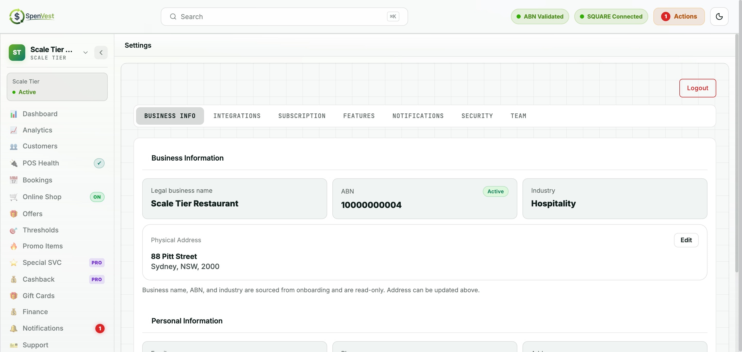Click the Online Shop cart icon

14,197
